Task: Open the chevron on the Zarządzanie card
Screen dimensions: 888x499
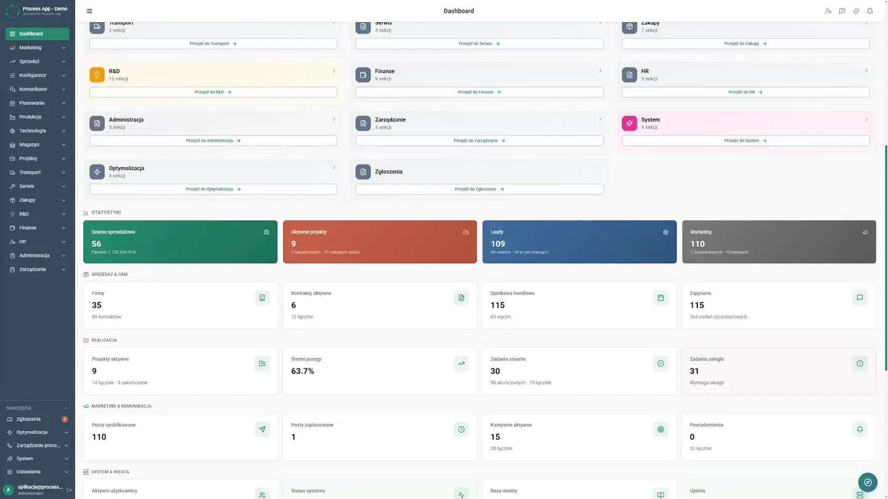Action: (x=601, y=120)
